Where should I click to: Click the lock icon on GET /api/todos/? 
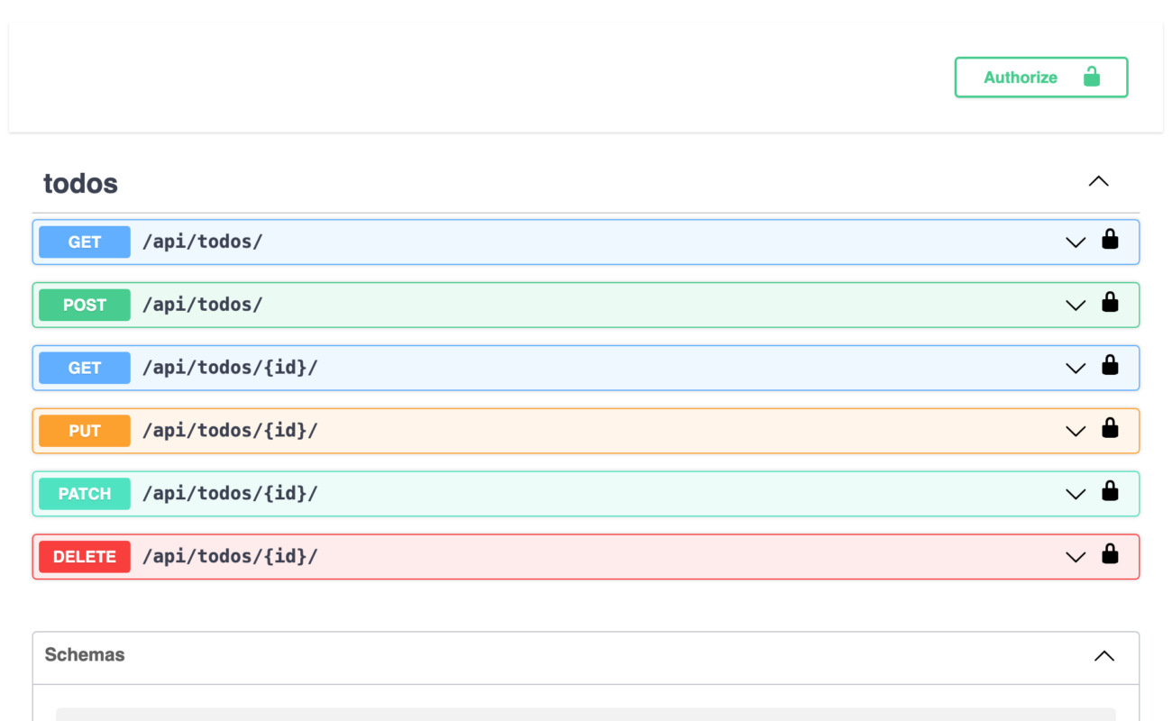click(x=1110, y=240)
